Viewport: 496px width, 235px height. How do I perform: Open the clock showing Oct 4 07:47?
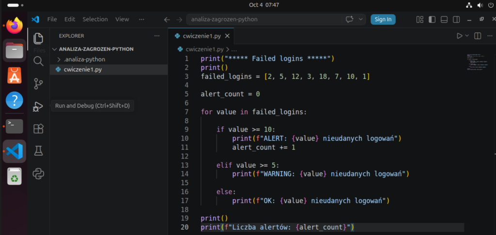coord(264,5)
